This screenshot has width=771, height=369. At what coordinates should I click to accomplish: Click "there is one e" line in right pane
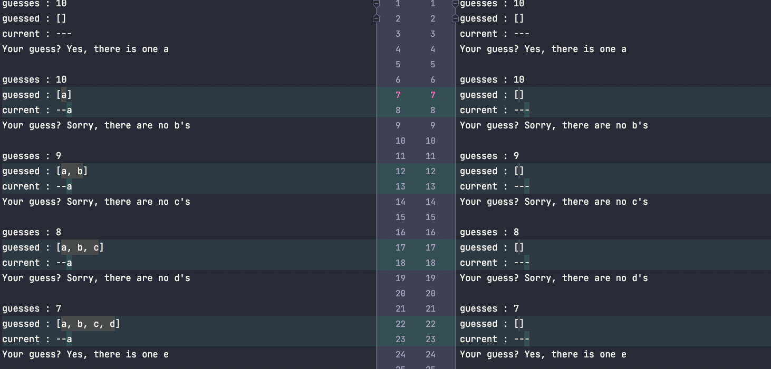pyautogui.click(x=543, y=354)
